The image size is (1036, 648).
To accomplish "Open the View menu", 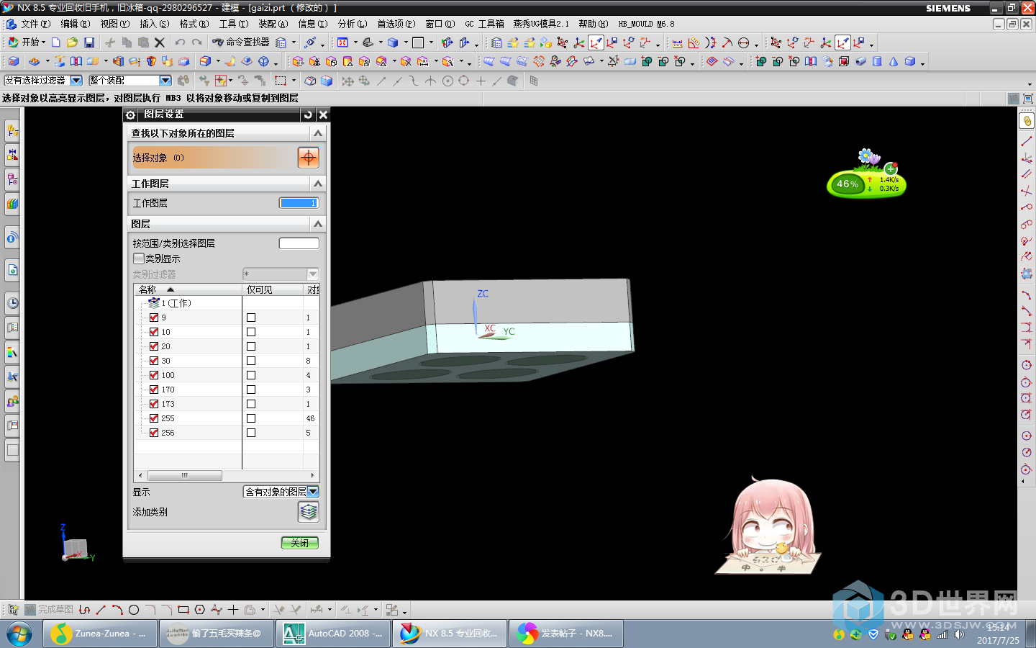I will (x=115, y=24).
